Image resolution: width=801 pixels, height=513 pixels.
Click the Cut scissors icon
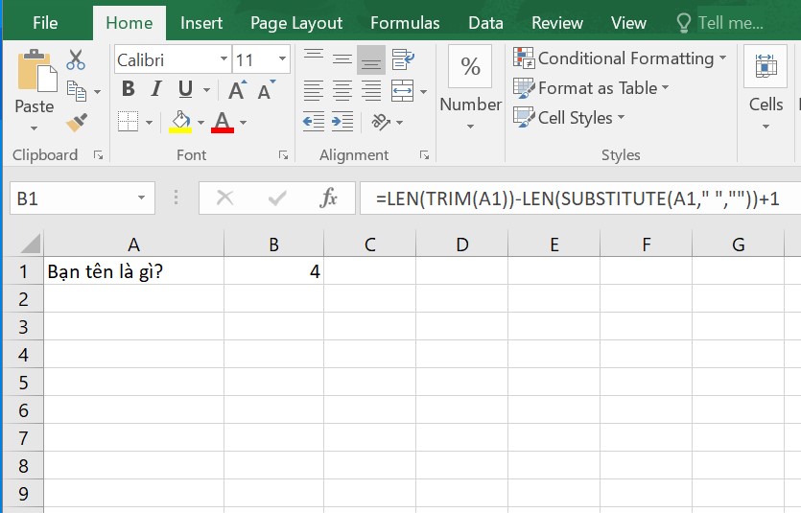point(76,59)
